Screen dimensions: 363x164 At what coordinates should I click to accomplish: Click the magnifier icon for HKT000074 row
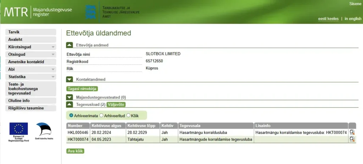(x=352, y=139)
